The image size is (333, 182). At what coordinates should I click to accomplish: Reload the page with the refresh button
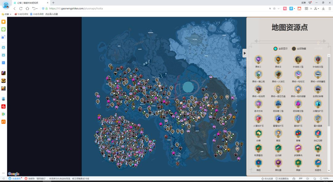21,9
